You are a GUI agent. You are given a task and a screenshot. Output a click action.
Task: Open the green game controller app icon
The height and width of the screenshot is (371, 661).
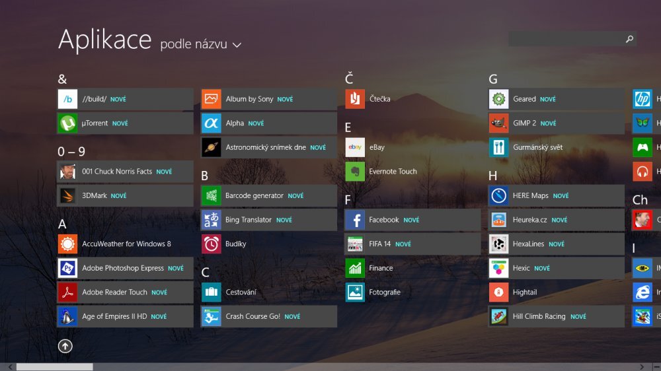(x=642, y=147)
